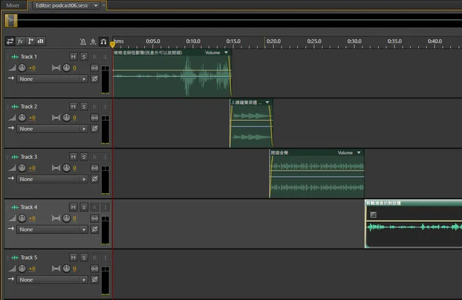462x300 pixels.
Task: Enable input monitoring on Track 3
Action: pos(105,157)
